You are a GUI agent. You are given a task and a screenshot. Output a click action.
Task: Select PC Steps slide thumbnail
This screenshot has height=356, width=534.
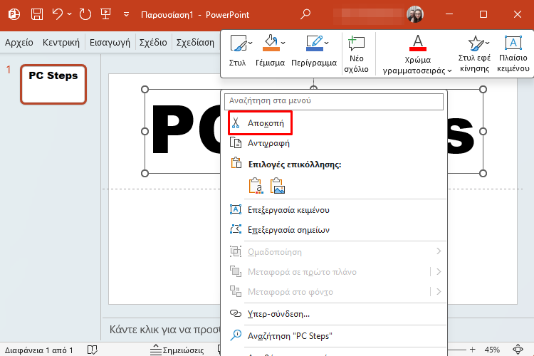coord(53,84)
